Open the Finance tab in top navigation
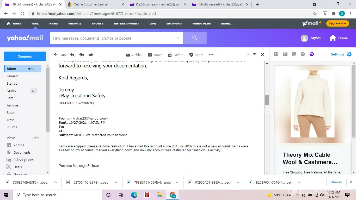Viewport: 356px width, 200px height. tap(75, 23)
